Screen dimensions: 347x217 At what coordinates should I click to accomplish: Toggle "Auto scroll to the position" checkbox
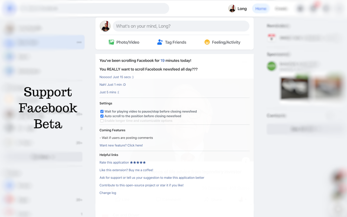(102, 116)
